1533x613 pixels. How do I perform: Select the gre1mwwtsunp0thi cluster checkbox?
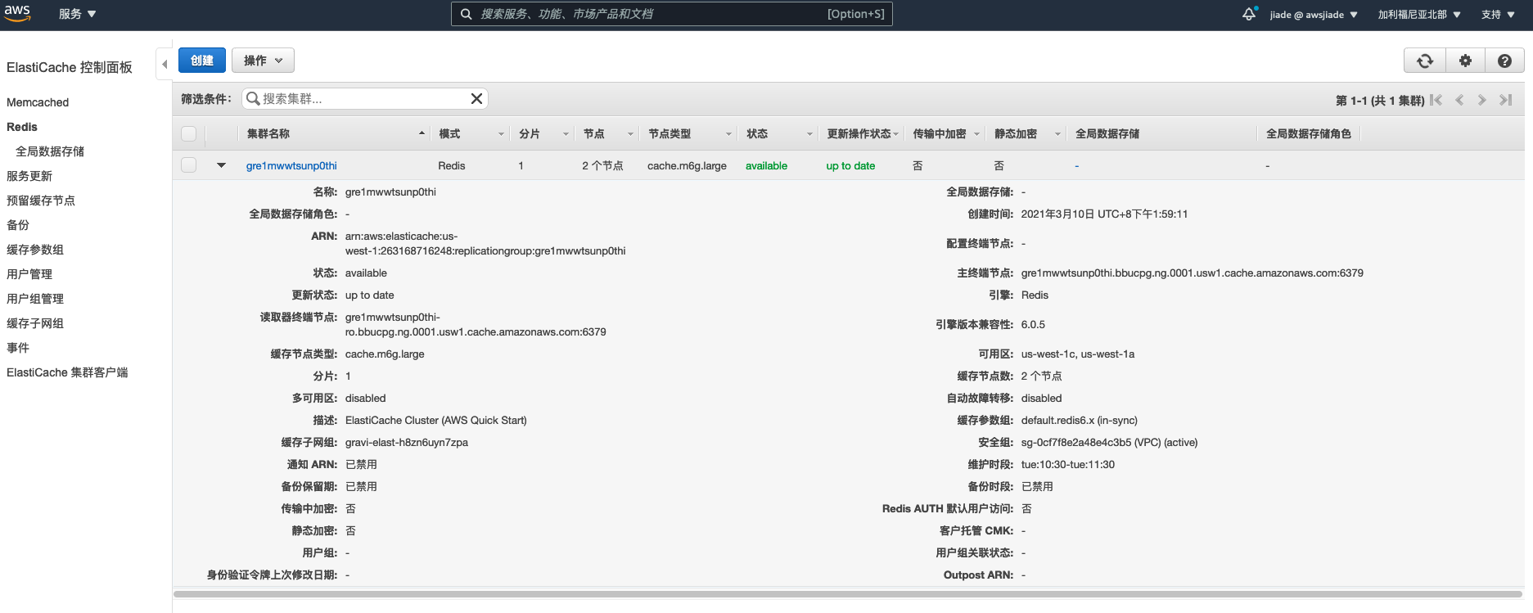coord(189,165)
